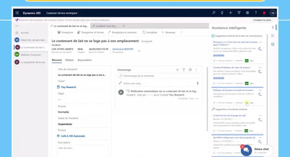Screen dimensions: 290x157
Task: Open the Trey Research client link
Action: point(69,87)
